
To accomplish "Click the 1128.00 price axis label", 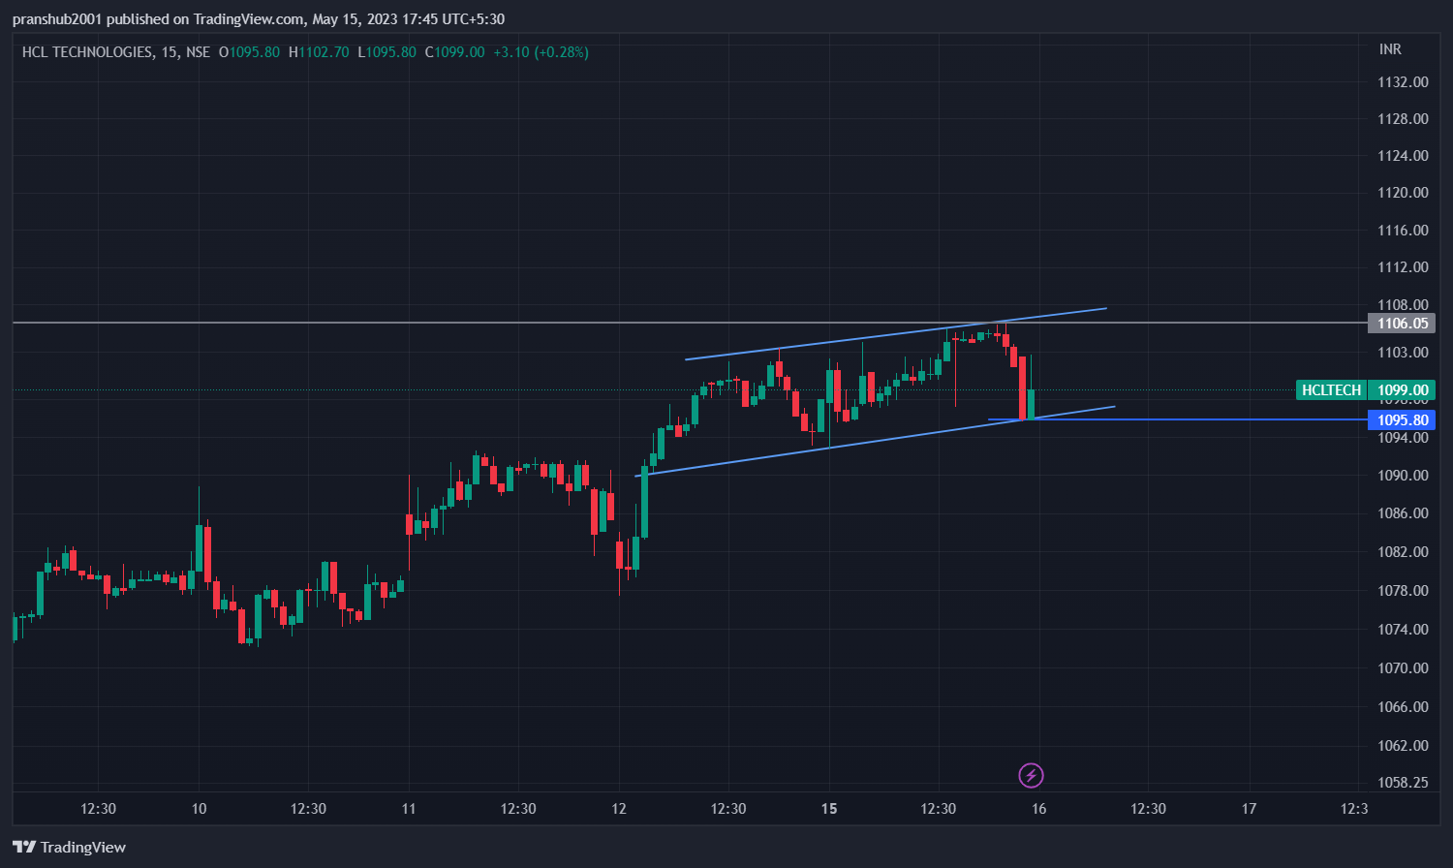I will [1403, 119].
